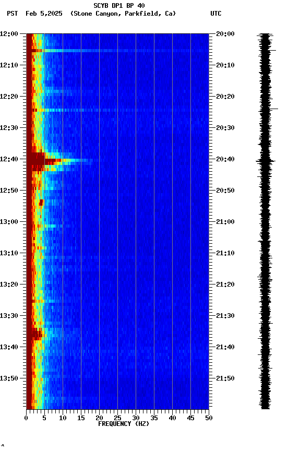Viewport: 288px width, 451px height.
Task: Click the "21:00" UTC time label
Action: coord(225,222)
